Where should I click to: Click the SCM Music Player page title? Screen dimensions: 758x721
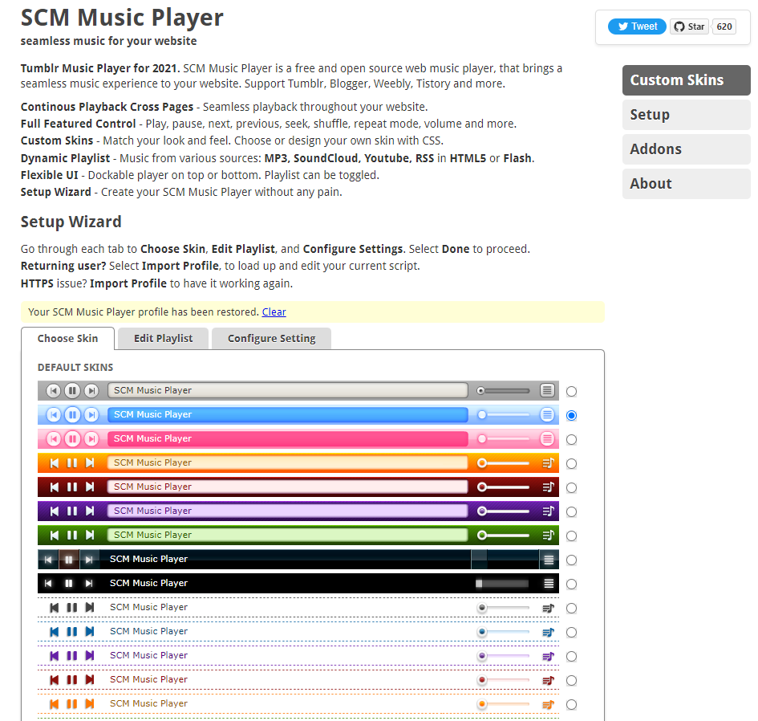[122, 18]
